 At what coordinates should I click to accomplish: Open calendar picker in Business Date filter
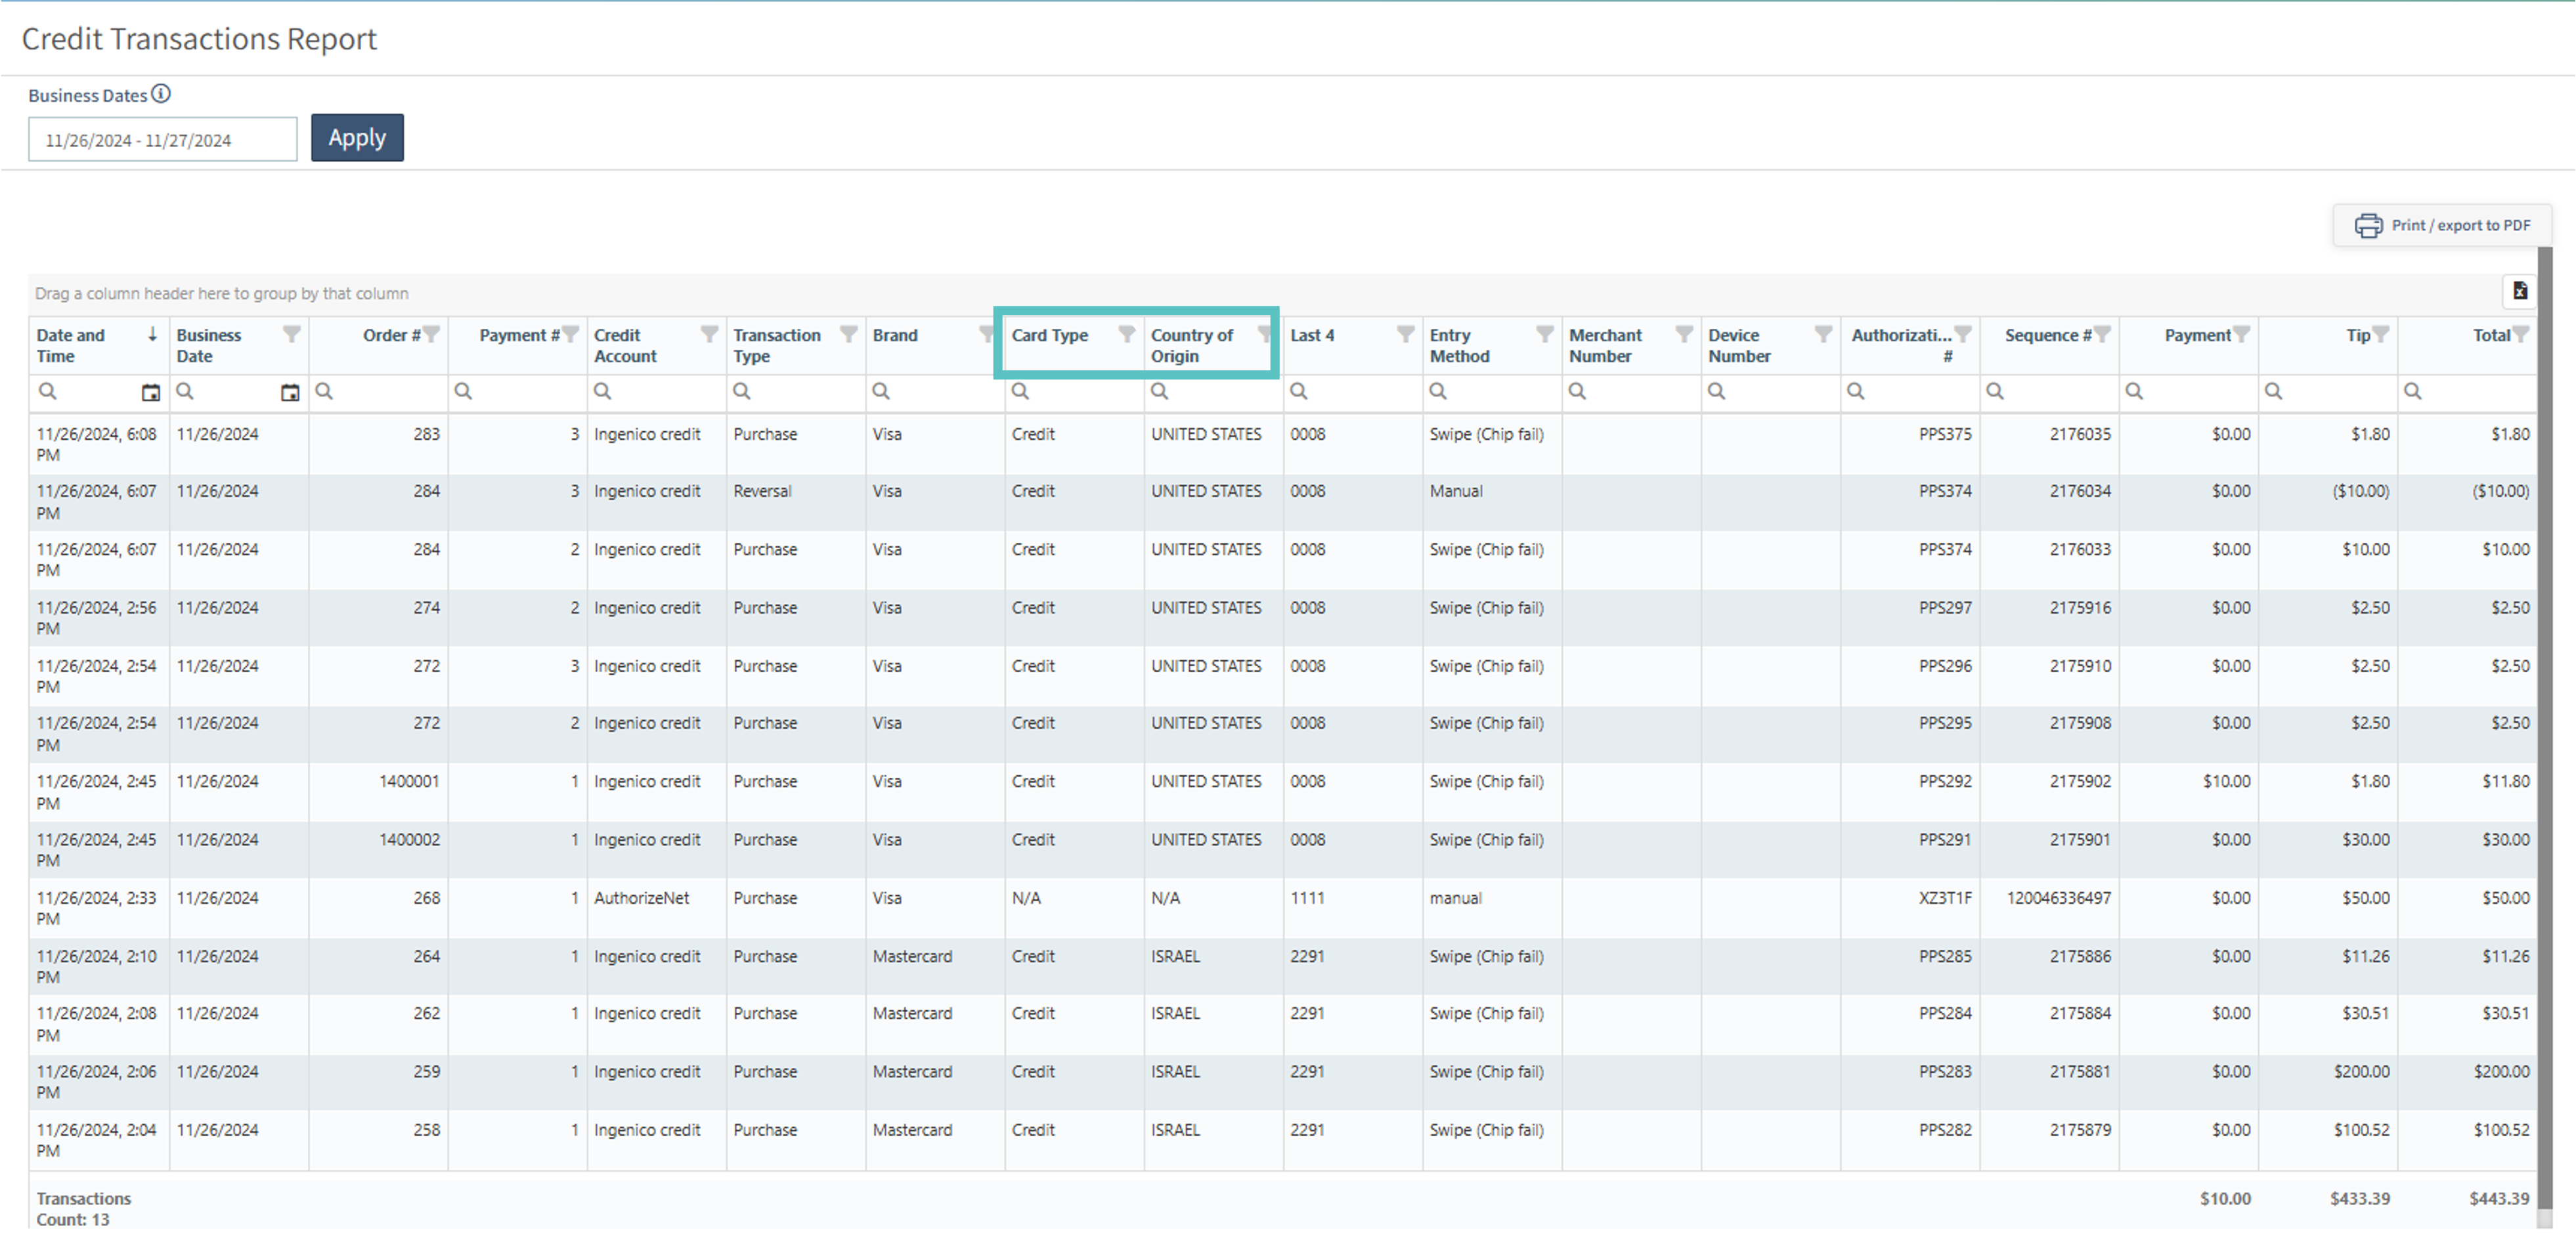[x=290, y=393]
